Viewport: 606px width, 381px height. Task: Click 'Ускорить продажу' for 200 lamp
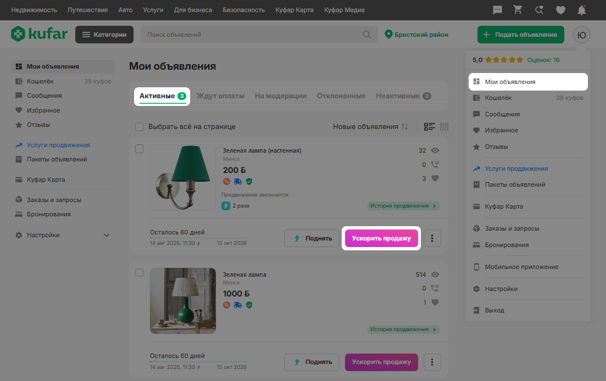point(381,238)
